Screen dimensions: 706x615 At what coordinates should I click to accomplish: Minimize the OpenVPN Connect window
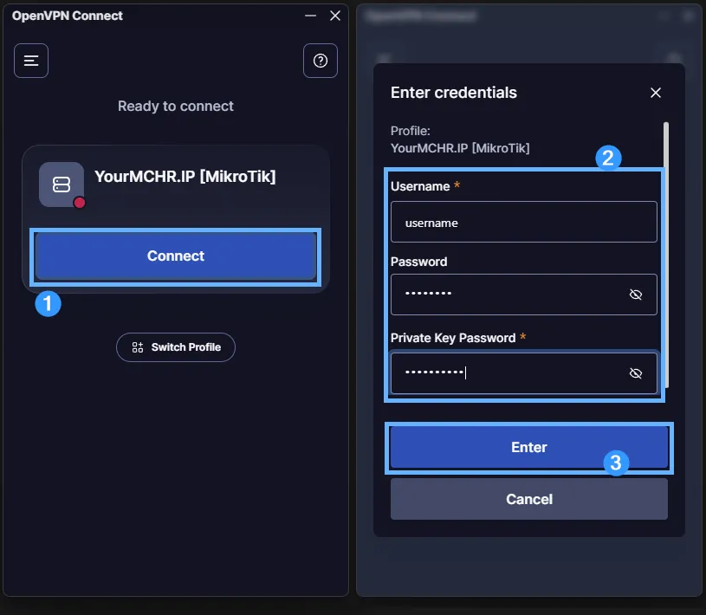coord(310,16)
